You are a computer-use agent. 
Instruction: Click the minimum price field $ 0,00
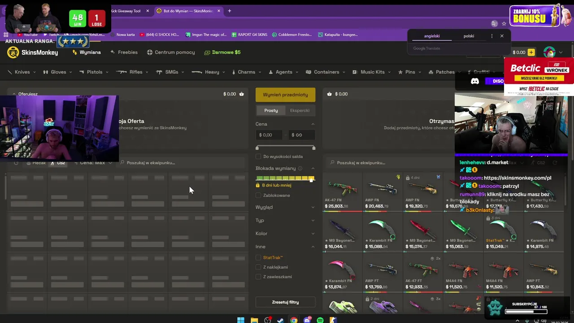tap(269, 135)
